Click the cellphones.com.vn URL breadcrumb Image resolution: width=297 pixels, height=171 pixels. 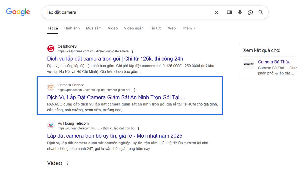coord(93,51)
